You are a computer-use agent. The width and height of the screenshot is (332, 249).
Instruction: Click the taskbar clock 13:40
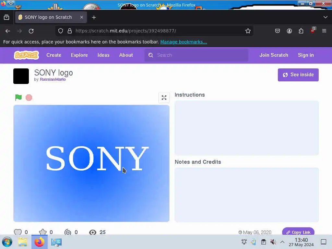coord(301,242)
